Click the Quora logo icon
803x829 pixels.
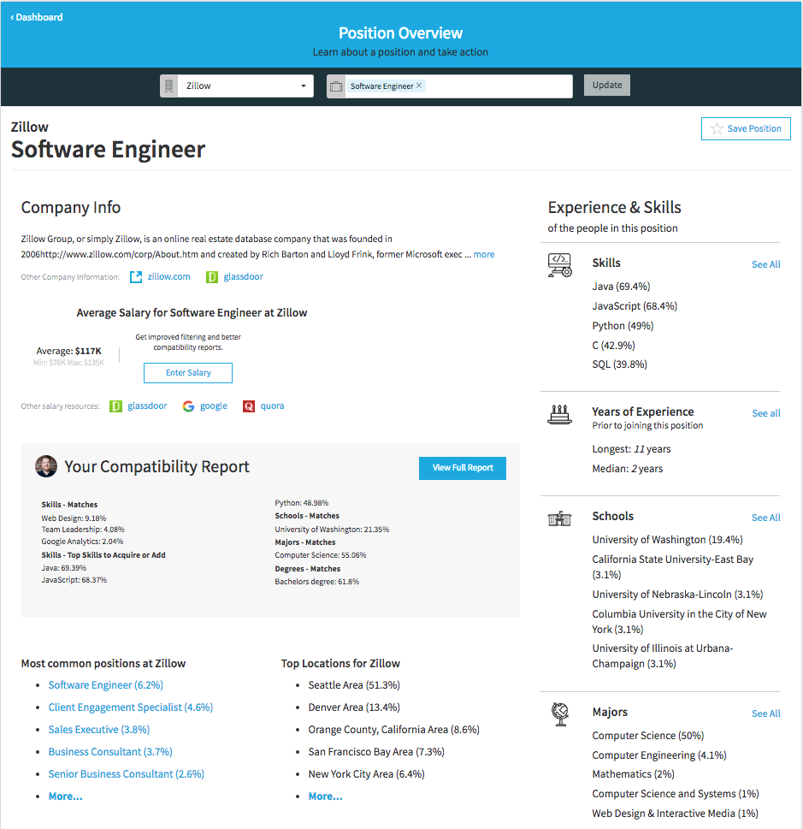click(249, 406)
